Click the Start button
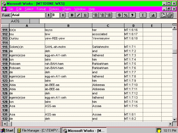The image size is (178, 133). 7,130
